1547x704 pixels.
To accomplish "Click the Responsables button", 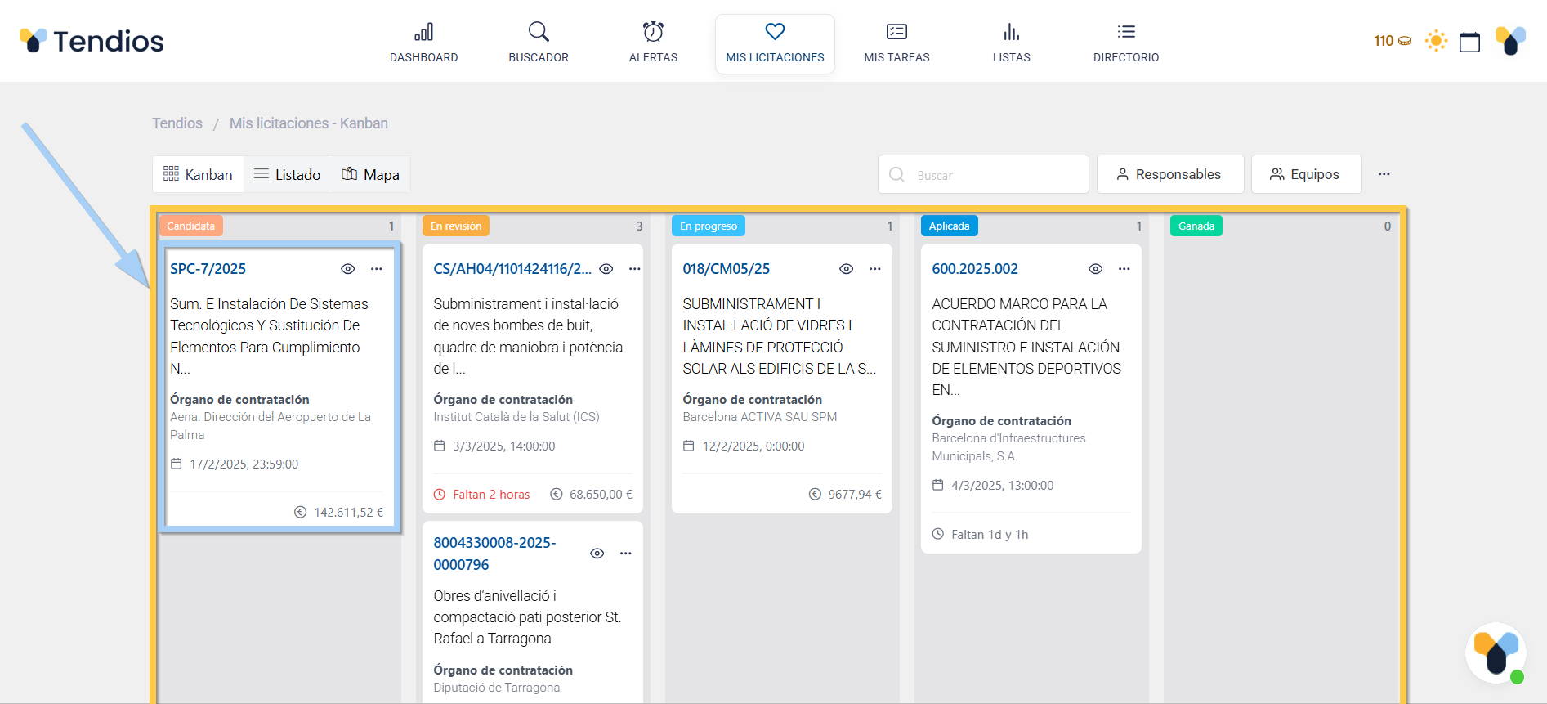I will coord(1169,175).
